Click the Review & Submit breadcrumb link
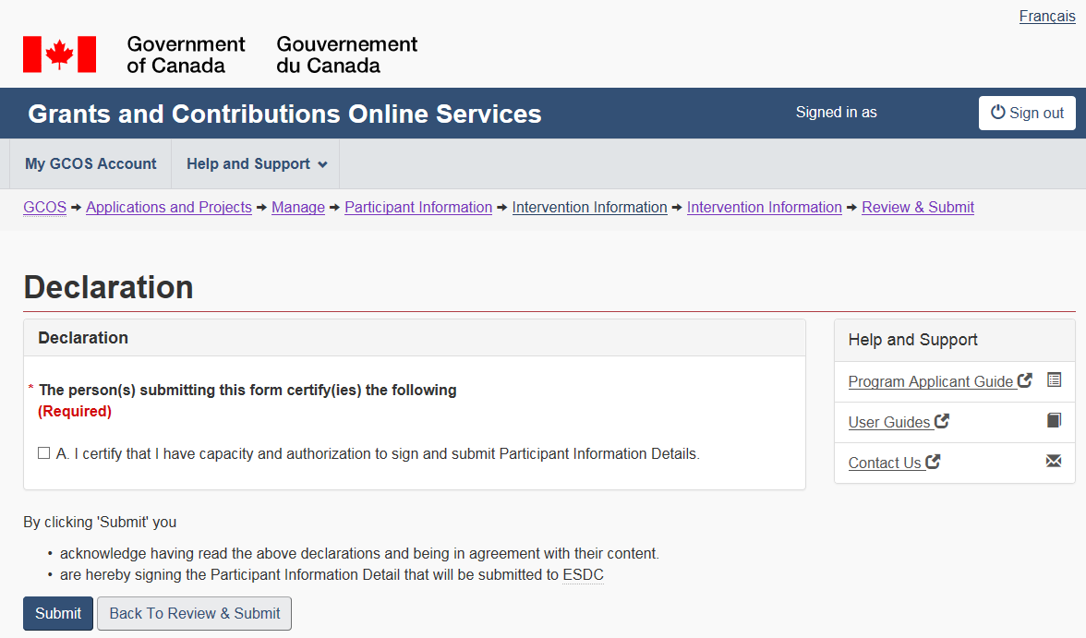Image resolution: width=1086 pixels, height=638 pixels. (x=917, y=208)
